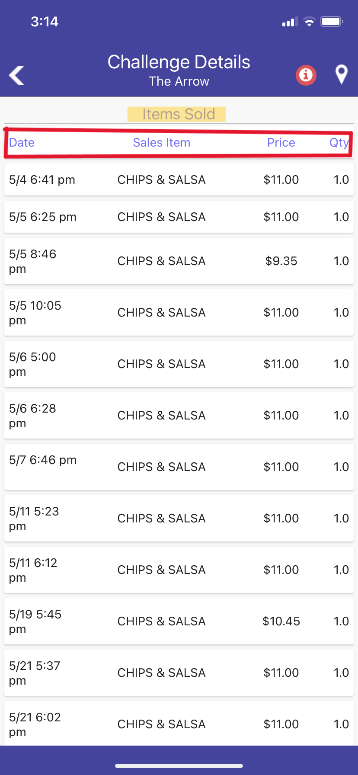Tap the Wi-Fi status icon

(x=309, y=22)
